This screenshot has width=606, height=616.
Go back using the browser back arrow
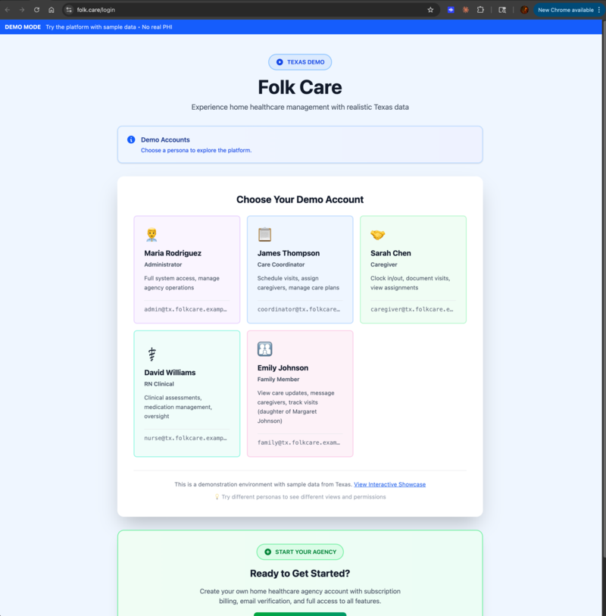8,10
